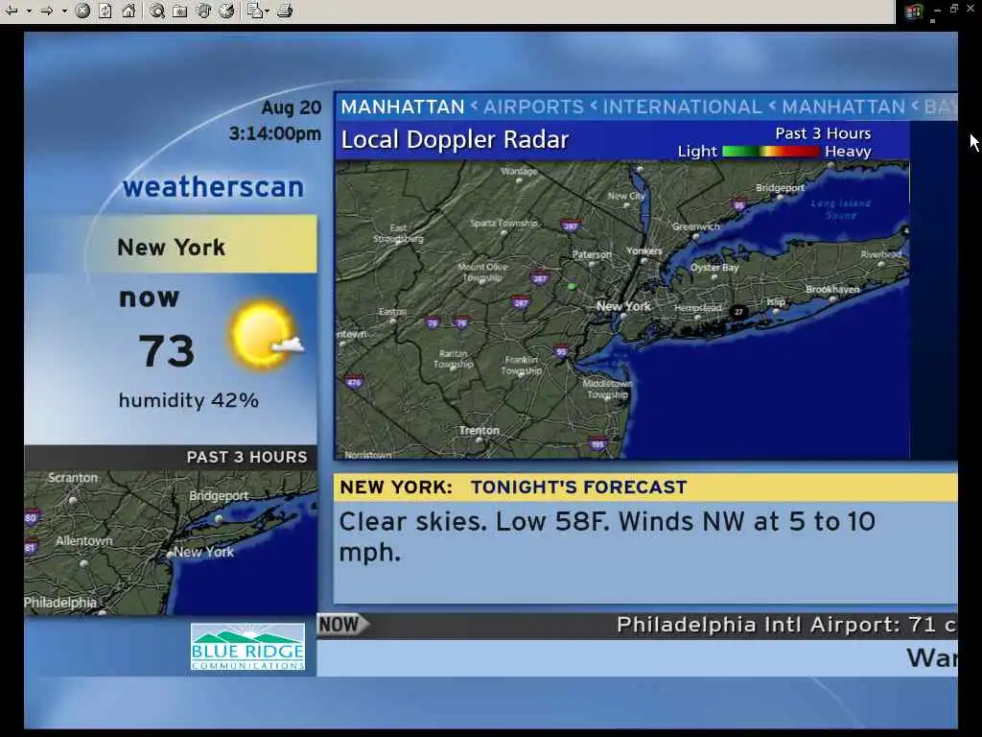The width and height of the screenshot is (982, 737).
Task: Restore the browser window size
Action: pos(953,8)
